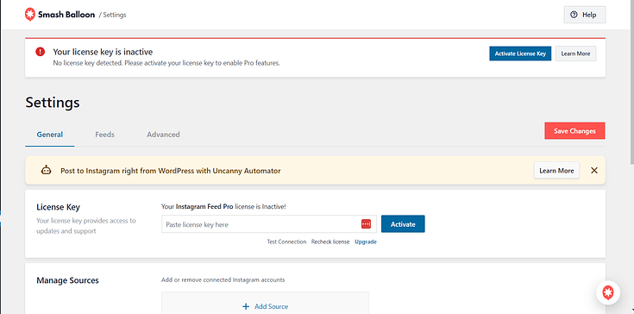Click the Smash Balloon logo icon
Image resolution: width=634 pixels, height=314 pixels.
(30, 15)
